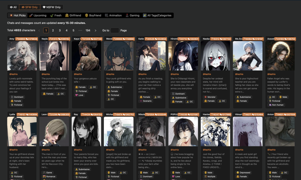
Task: Click Fictional tag on Lydia card
Action: [17, 177]
